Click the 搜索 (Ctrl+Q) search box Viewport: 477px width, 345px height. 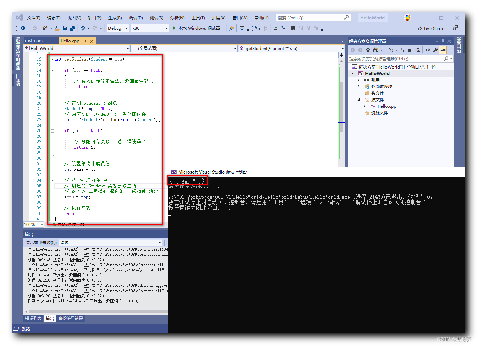click(x=310, y=18)
